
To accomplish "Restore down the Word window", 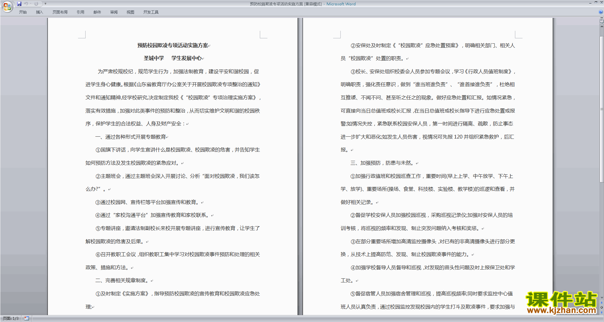I will 596,3.
